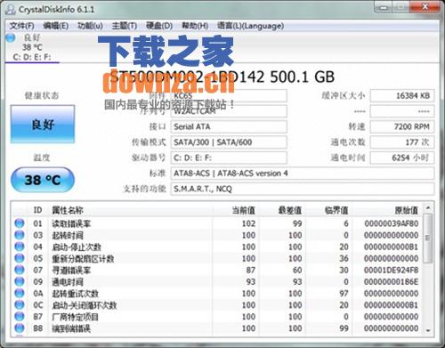Click the status orb of attribute 05
Screen dimensions: 445x348
point(20,258)
